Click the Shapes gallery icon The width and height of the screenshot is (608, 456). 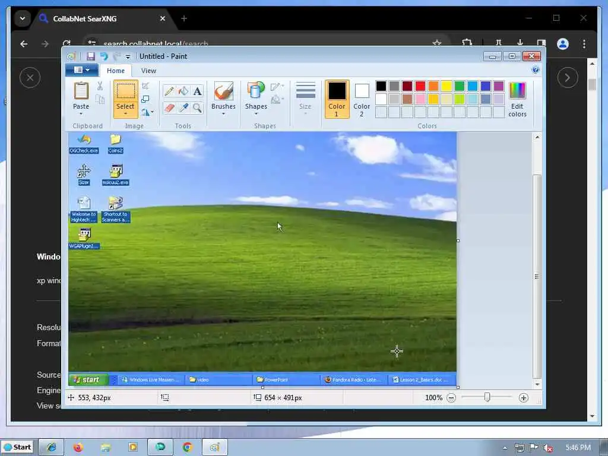pos(256,91)
